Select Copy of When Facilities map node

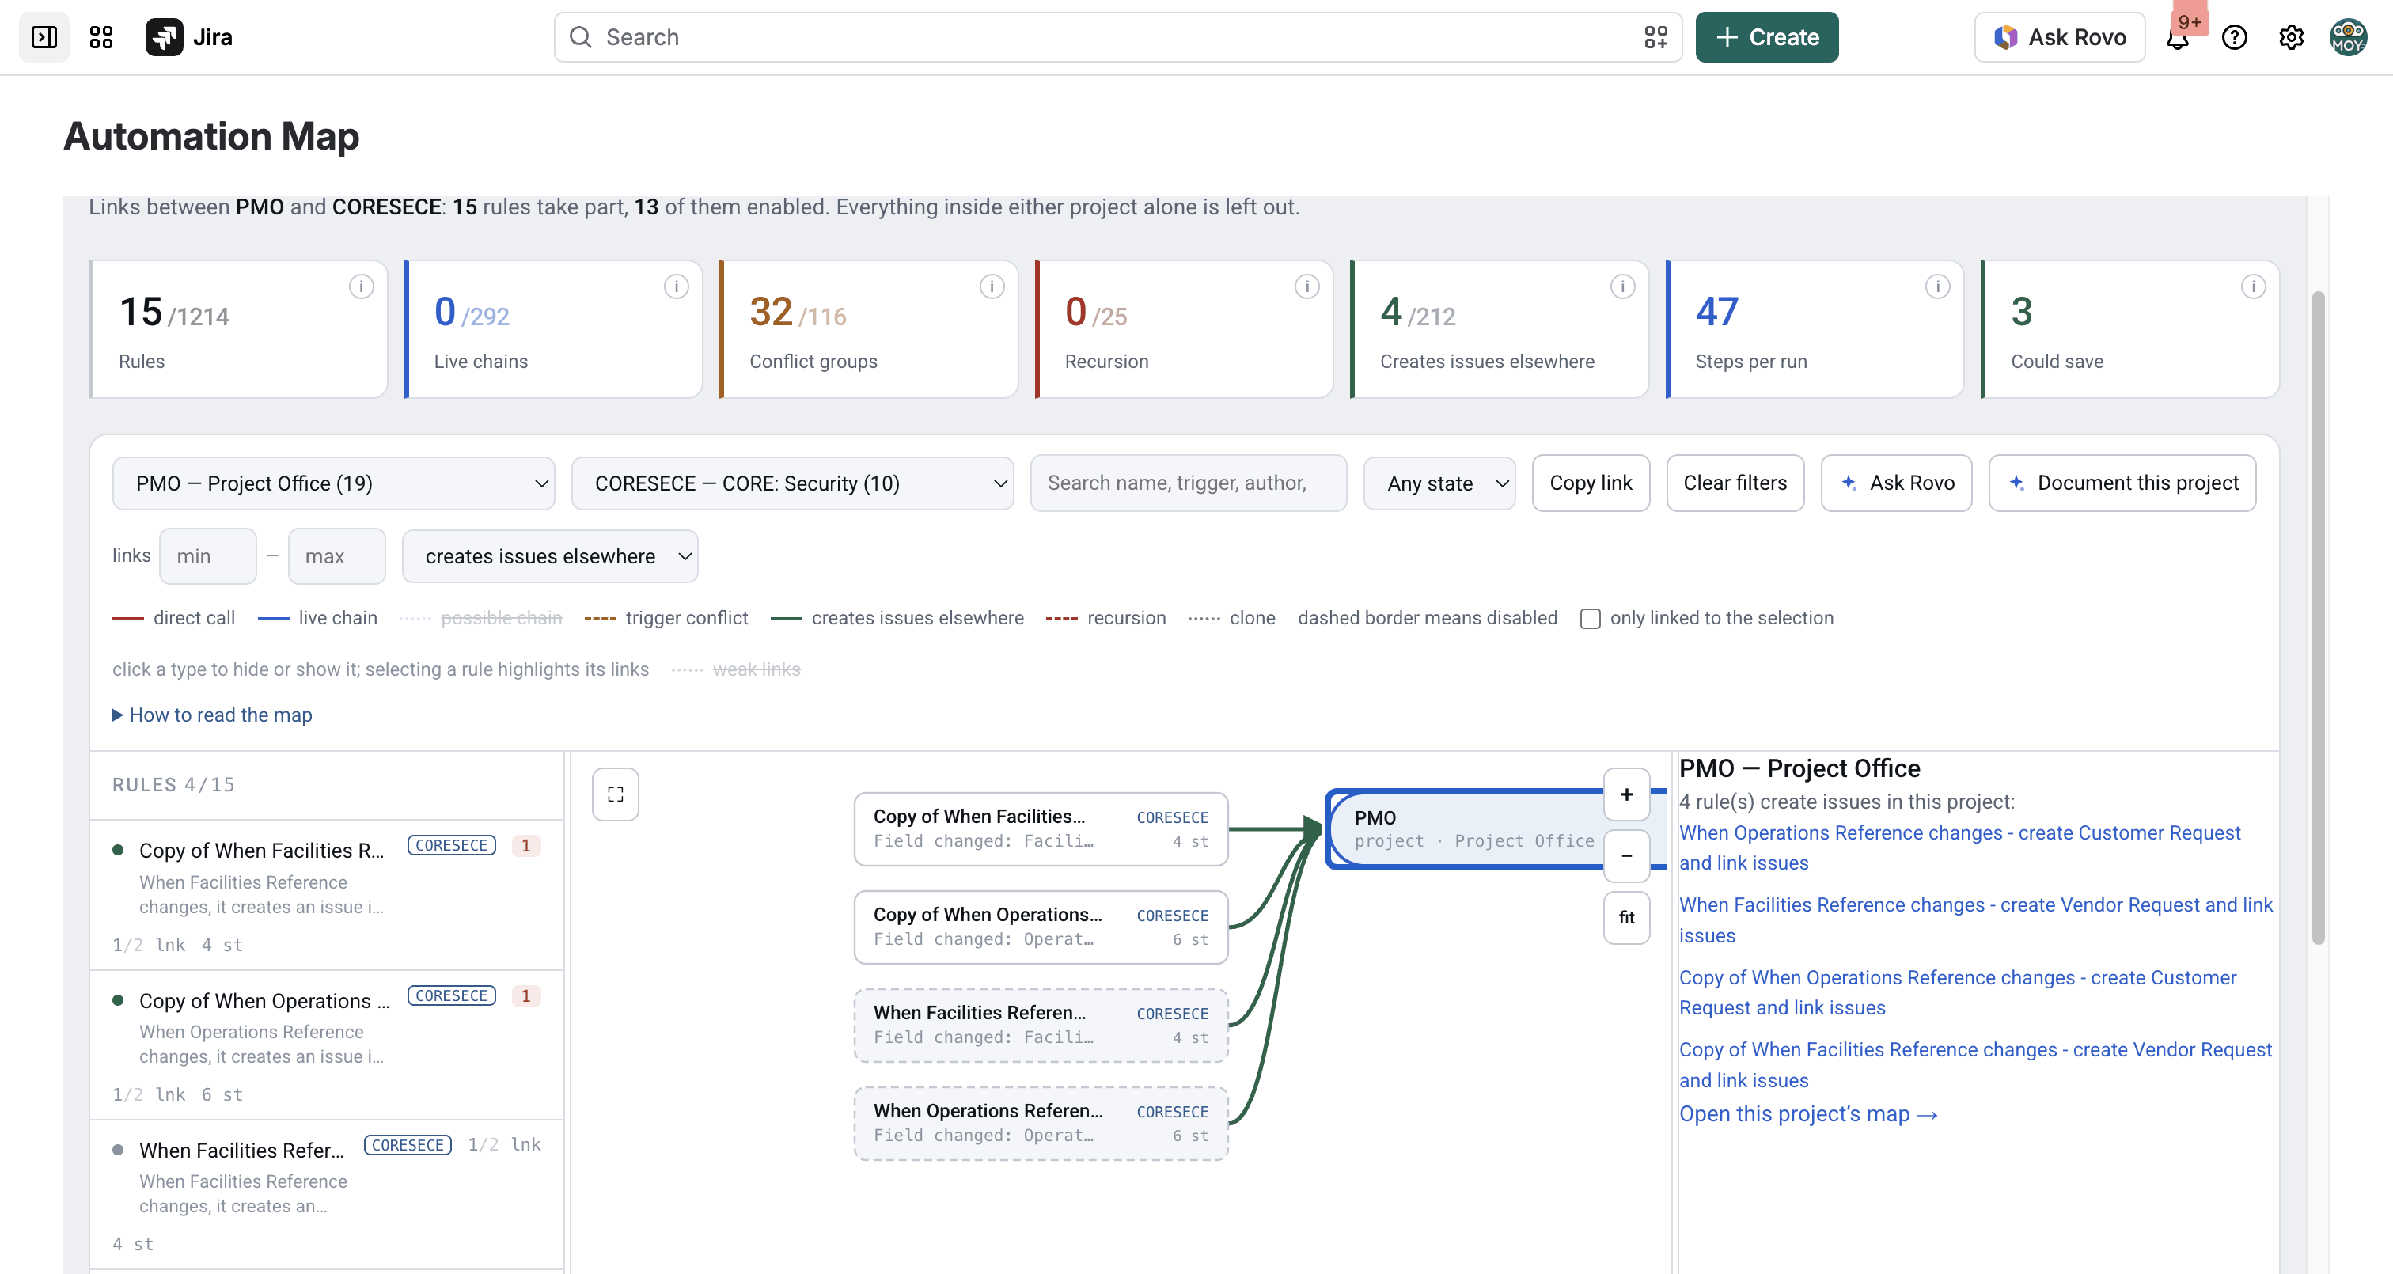(x=1041, y=828)
